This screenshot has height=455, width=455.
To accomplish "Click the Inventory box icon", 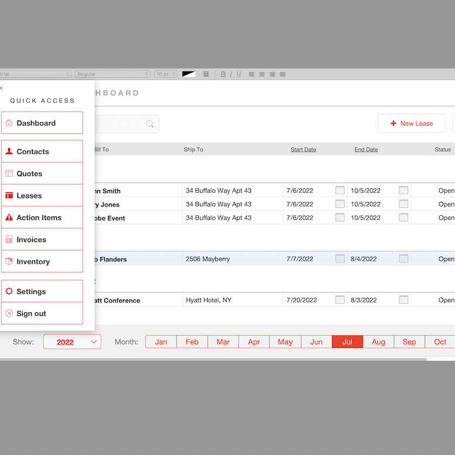I will pos(9,261).
